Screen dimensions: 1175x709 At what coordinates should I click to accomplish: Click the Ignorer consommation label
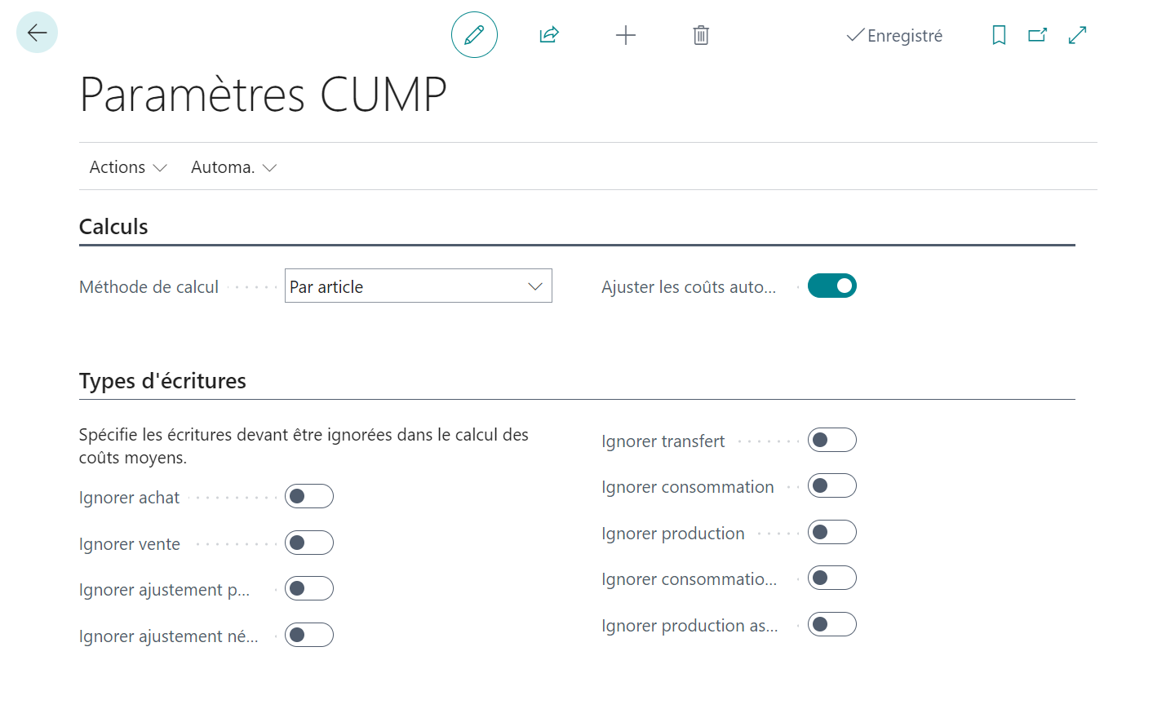point(688,487)
